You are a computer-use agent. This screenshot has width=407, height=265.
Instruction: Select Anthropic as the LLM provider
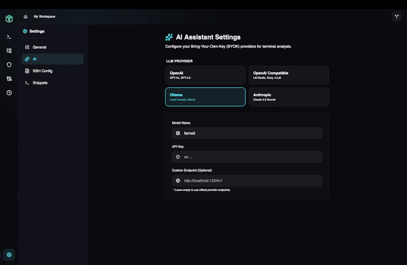288,97
